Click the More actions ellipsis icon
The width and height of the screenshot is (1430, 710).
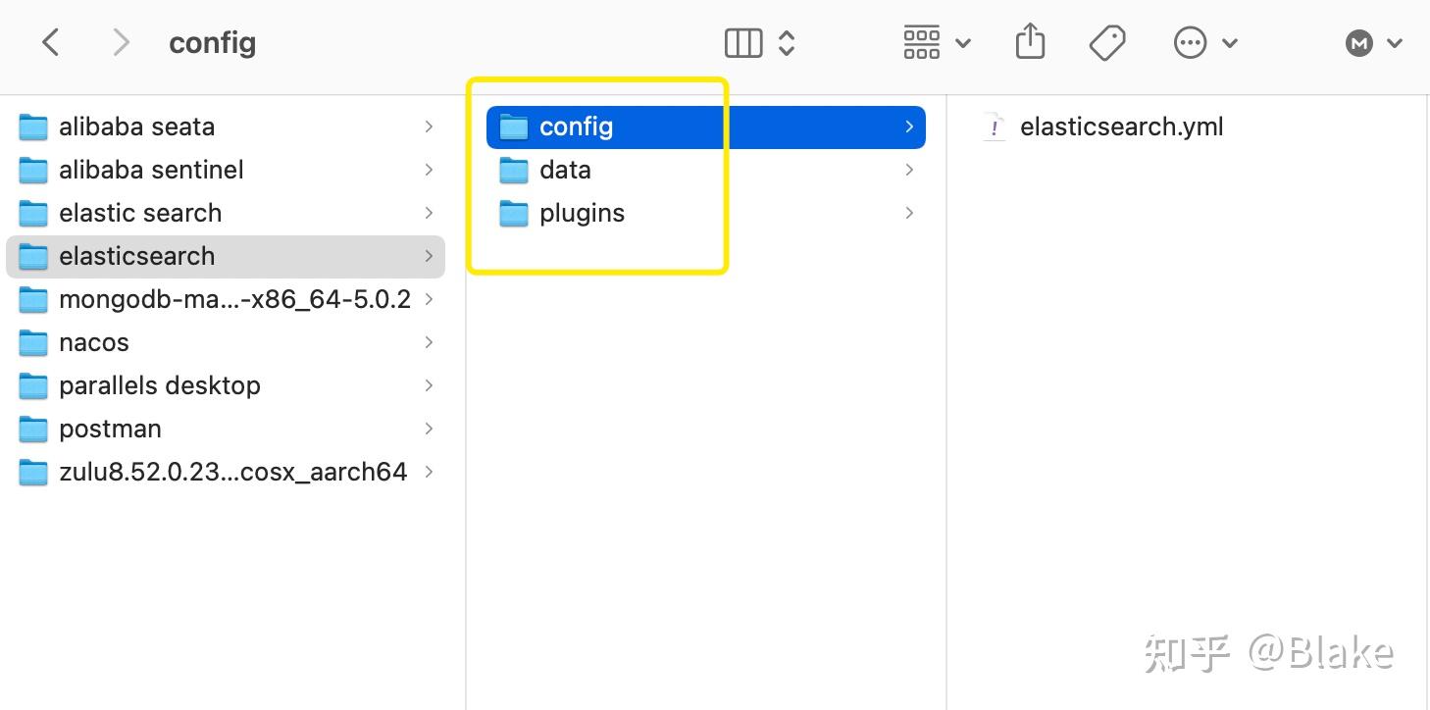(1190, 42)
